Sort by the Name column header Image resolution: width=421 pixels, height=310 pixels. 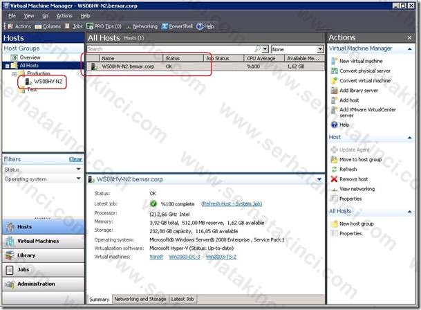(x=131, y=58)
